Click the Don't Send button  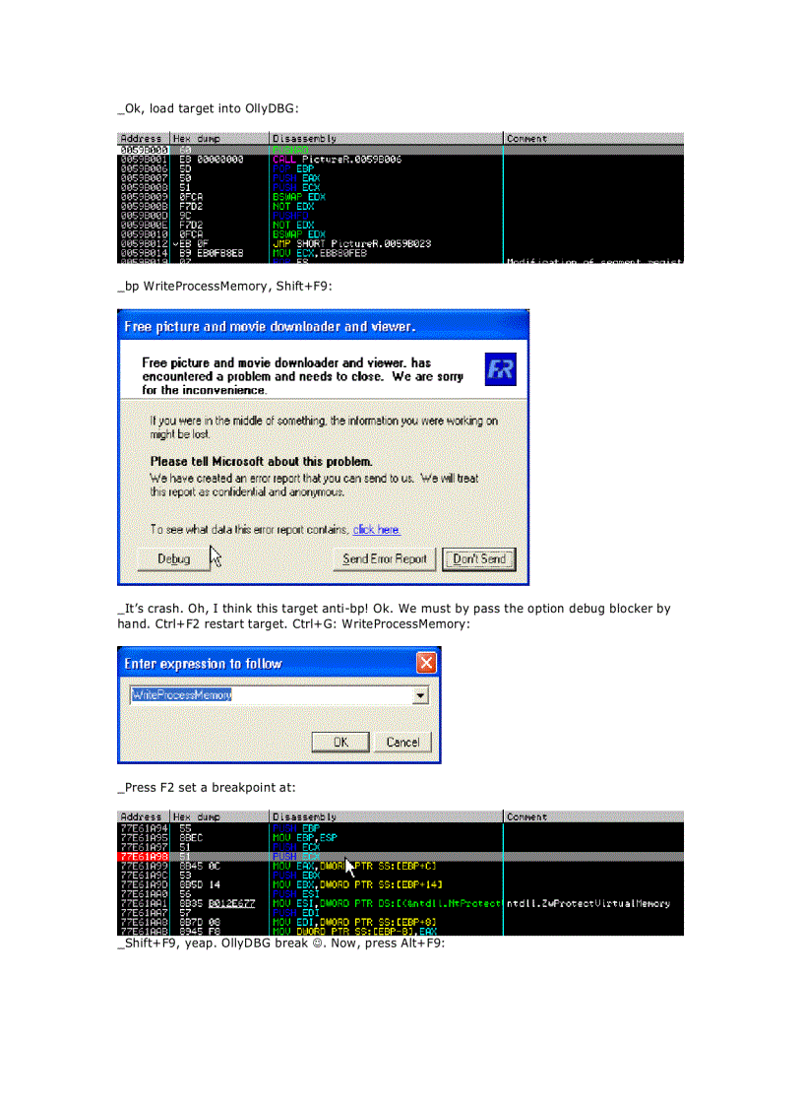click(x=479, y=558)
